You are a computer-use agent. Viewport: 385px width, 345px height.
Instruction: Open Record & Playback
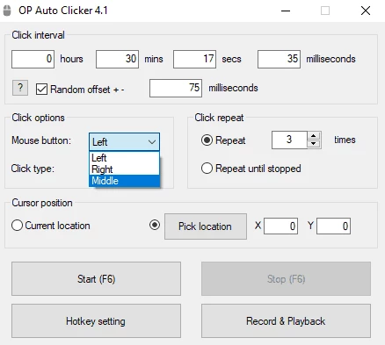[286, 320]
